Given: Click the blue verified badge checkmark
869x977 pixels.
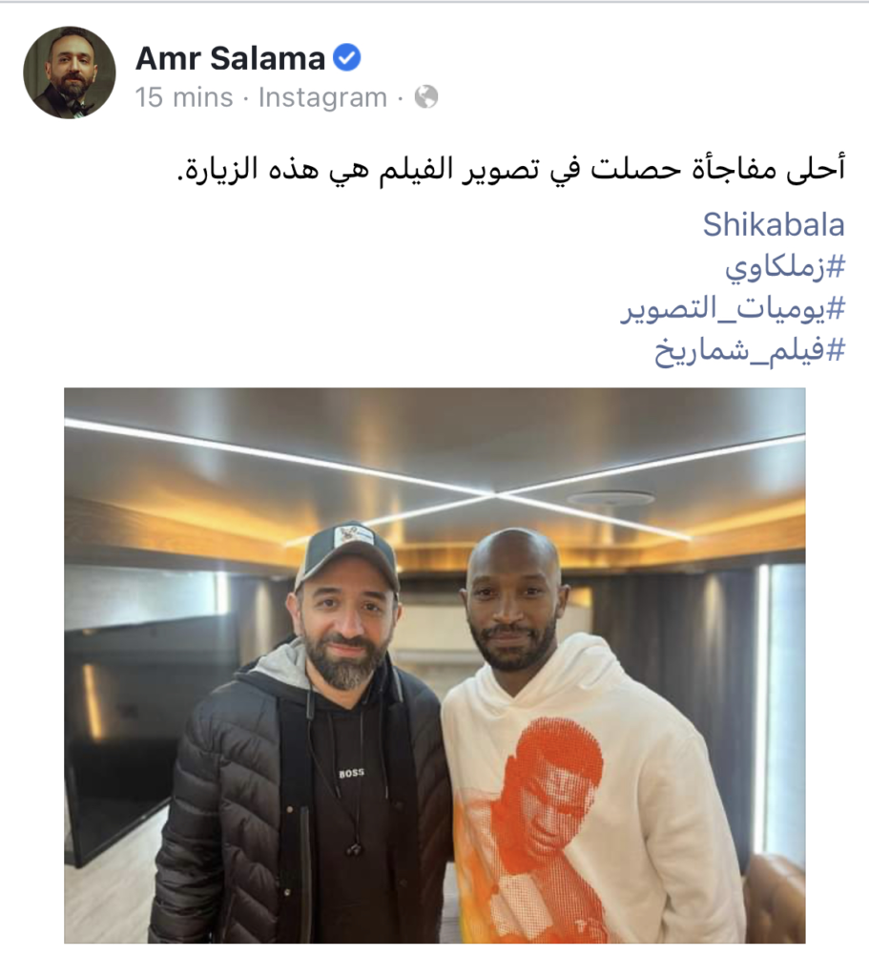Looking at the screenshot, I should pyautogui.click(x=347, y=58).
